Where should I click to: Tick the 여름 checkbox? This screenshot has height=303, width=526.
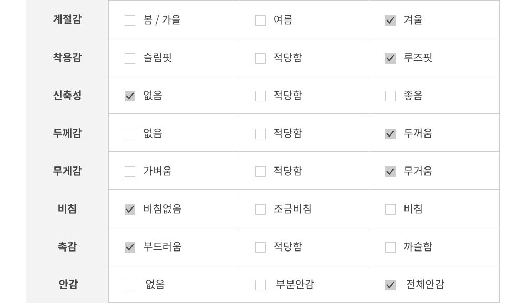click(260, 20)
